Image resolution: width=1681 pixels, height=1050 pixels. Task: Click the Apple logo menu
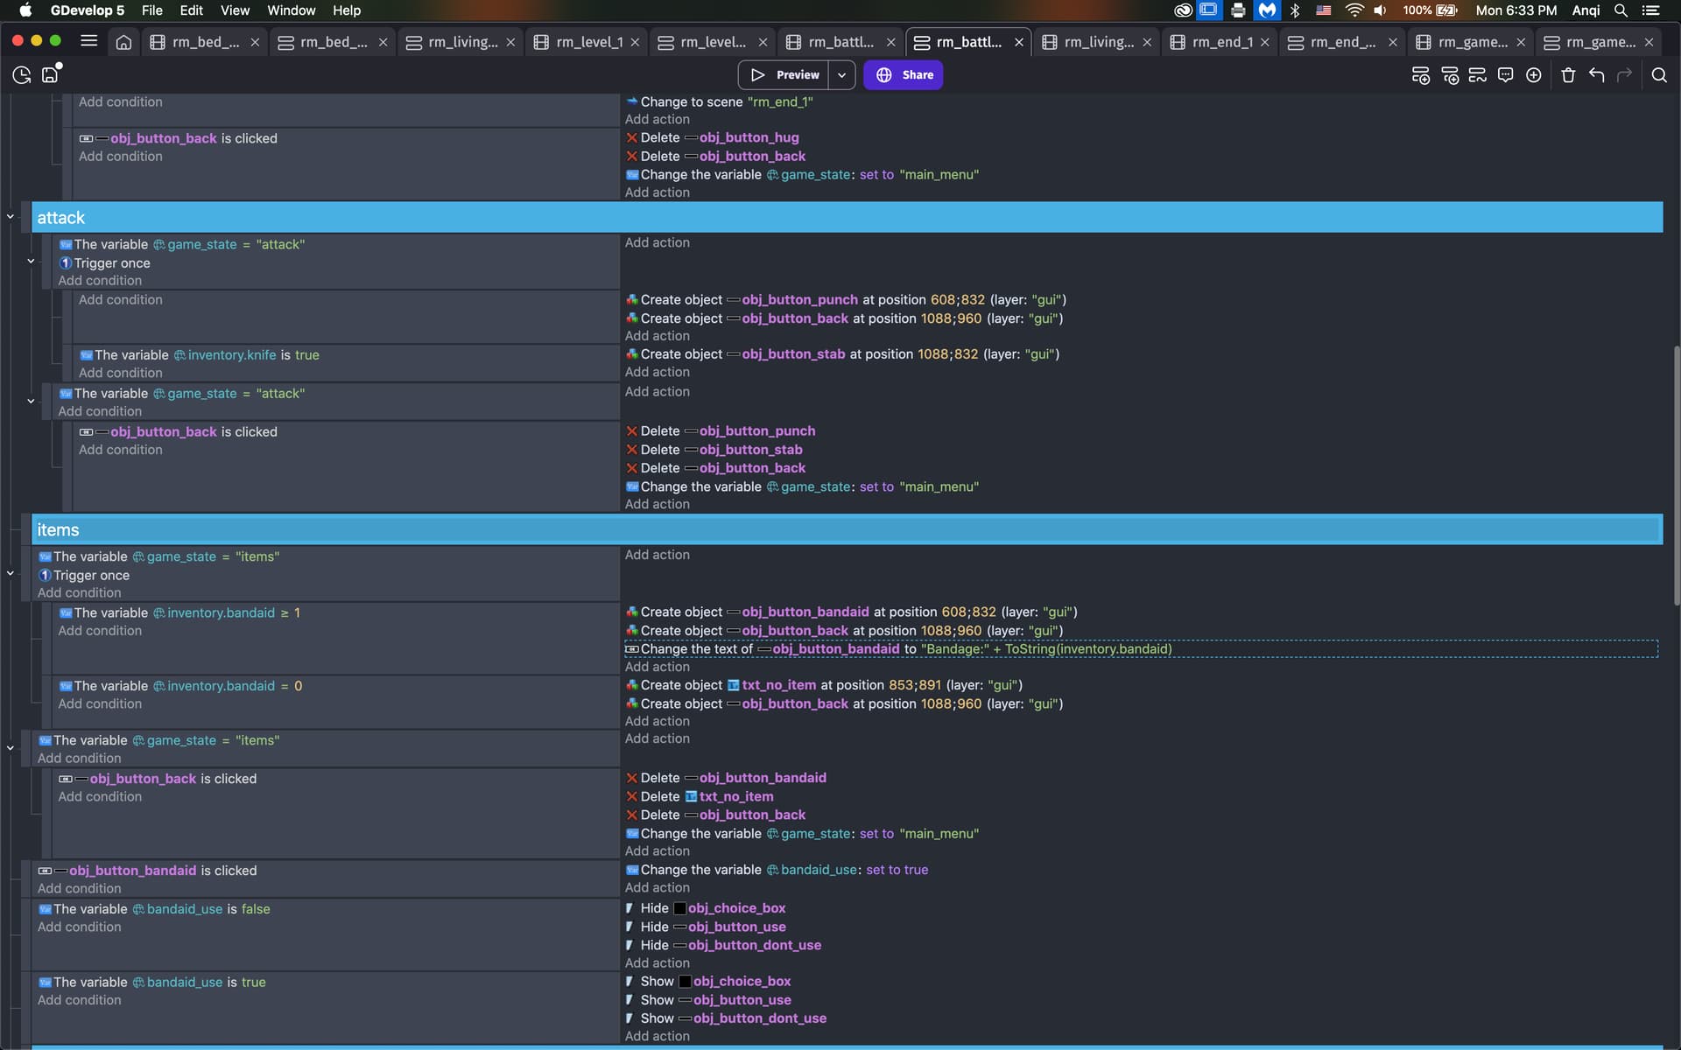[x=25, y=10]
